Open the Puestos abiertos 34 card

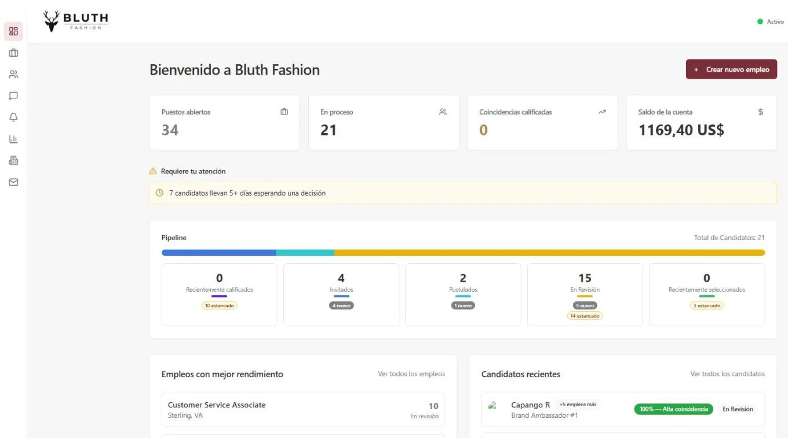click(225, 123)
